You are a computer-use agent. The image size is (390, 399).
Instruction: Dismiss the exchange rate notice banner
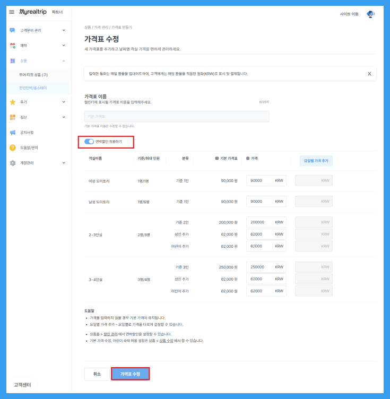(x=369, y=74)
